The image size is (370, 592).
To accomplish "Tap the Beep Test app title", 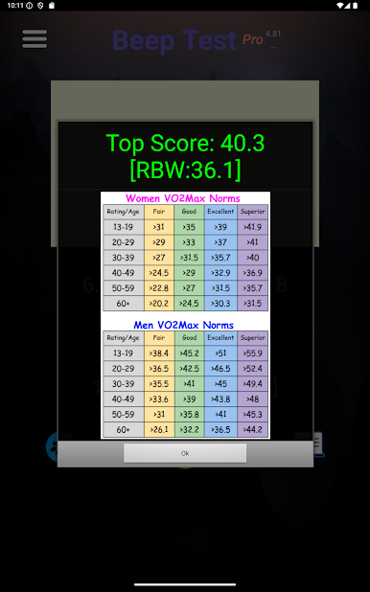I will pyautogui.click(x=174, y=40).
